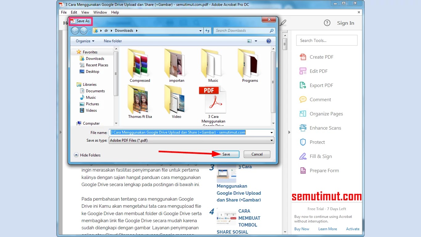
Task: Open the Protect shield icon
Action: [303, 142]
